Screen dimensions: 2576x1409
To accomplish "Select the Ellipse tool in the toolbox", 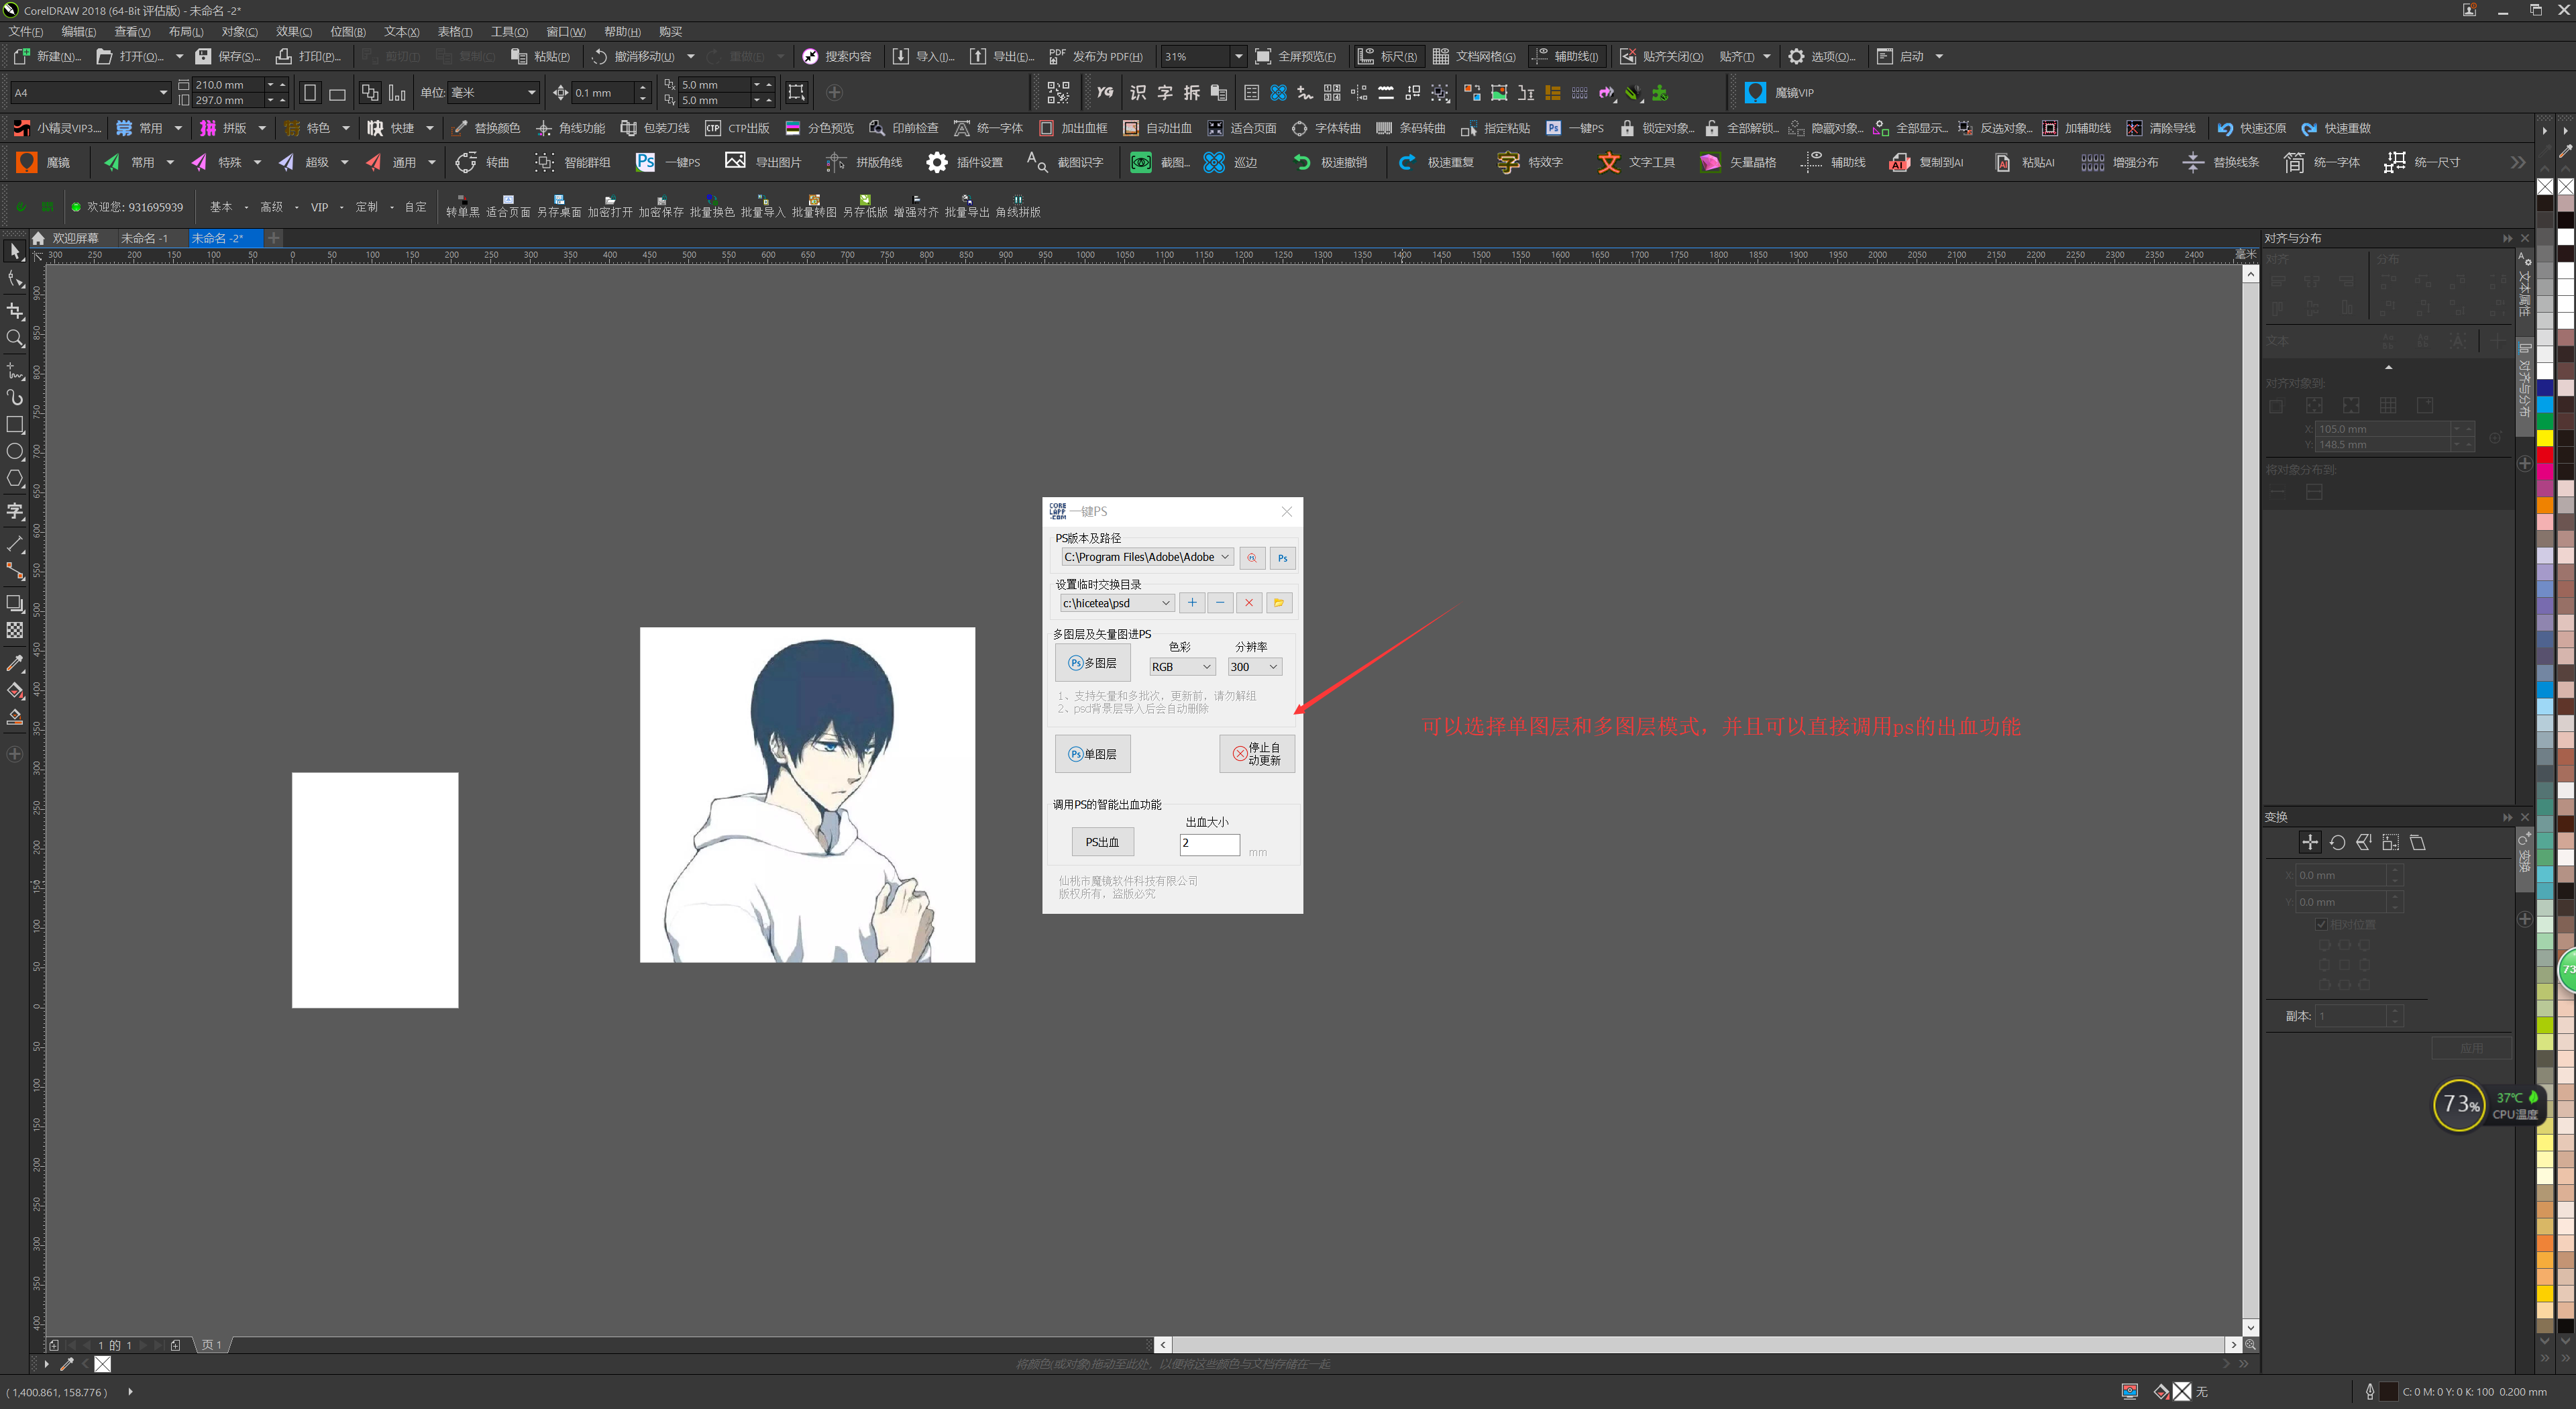I will click(15, 452).
